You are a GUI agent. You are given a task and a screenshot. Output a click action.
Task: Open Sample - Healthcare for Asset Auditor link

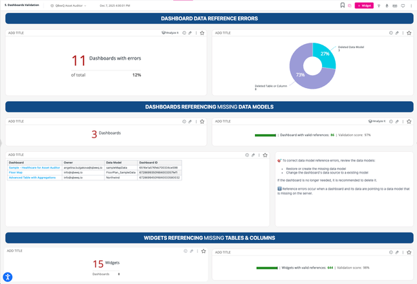pos(35,167)
